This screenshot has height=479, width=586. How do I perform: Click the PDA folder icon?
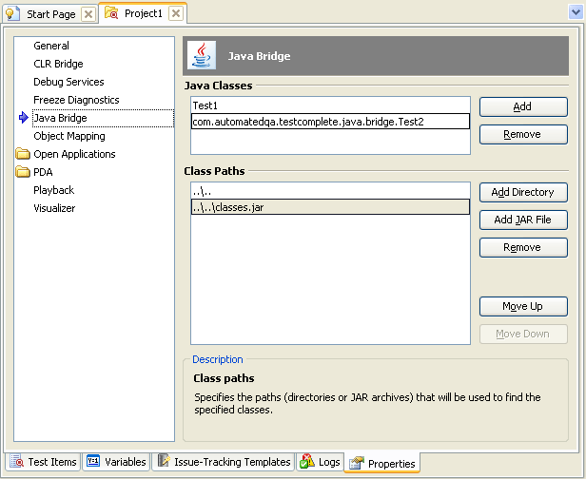pyautogui.click(x=23, y=171)
